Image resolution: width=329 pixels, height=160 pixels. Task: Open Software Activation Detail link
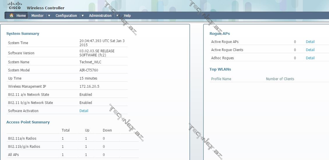pyautogui.click(x=84, y=111)
